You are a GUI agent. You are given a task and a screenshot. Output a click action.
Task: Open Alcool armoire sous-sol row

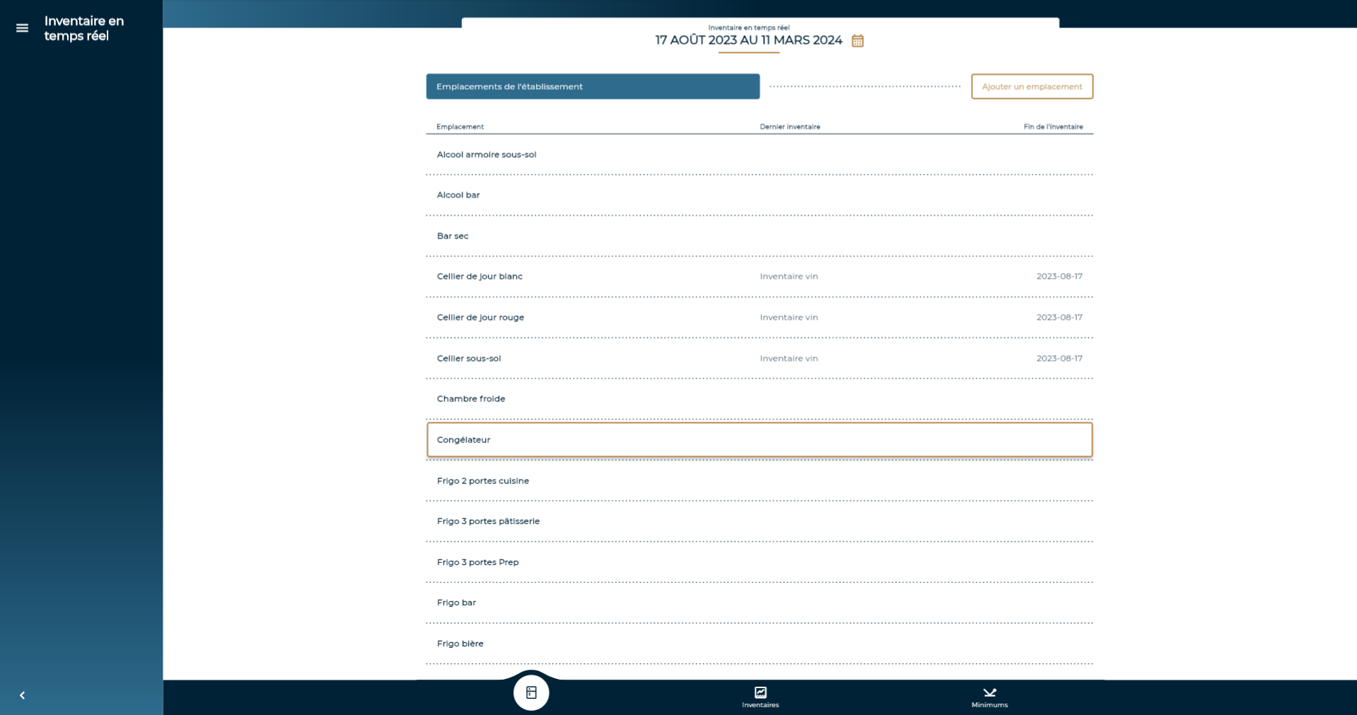(759, 155)
